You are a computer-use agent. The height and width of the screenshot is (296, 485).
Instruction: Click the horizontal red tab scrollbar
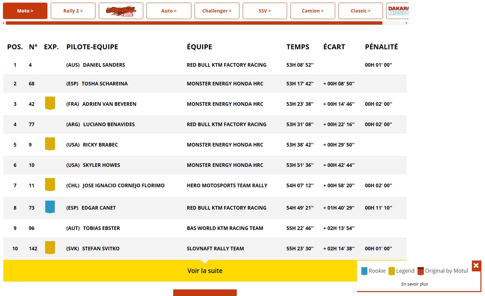click(194, 23)
